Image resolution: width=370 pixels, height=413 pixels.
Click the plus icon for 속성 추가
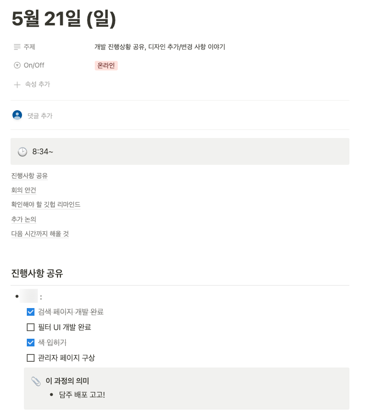click(17, 84)
